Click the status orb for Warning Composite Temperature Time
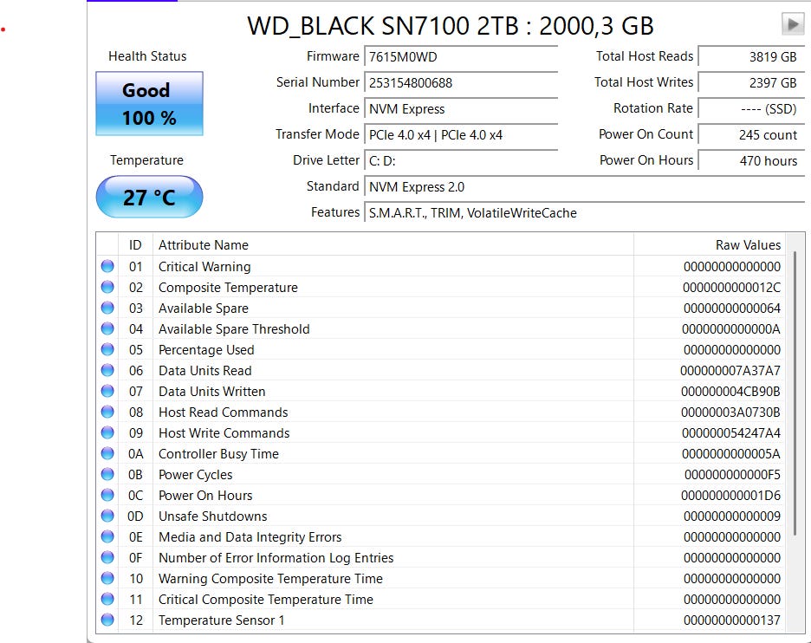Viewport: 811px width, 643px height. point(107,578)
